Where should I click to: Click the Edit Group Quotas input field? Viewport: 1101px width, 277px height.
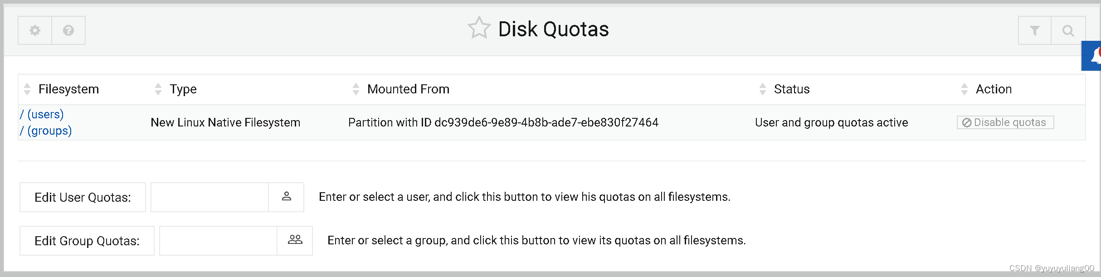click(x=218, y=240)
